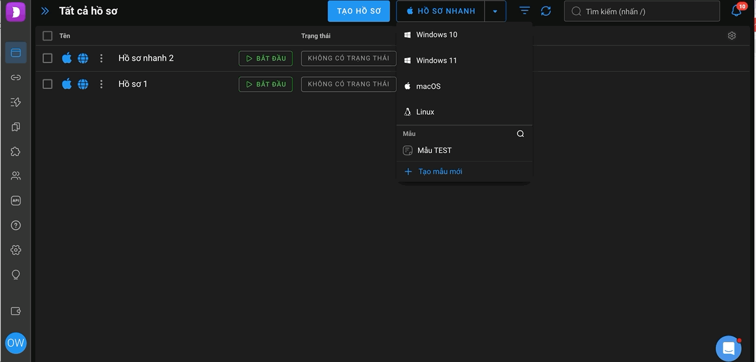Click the filter icon in top bar
This screenshot has width=756, height=362.
525,11
